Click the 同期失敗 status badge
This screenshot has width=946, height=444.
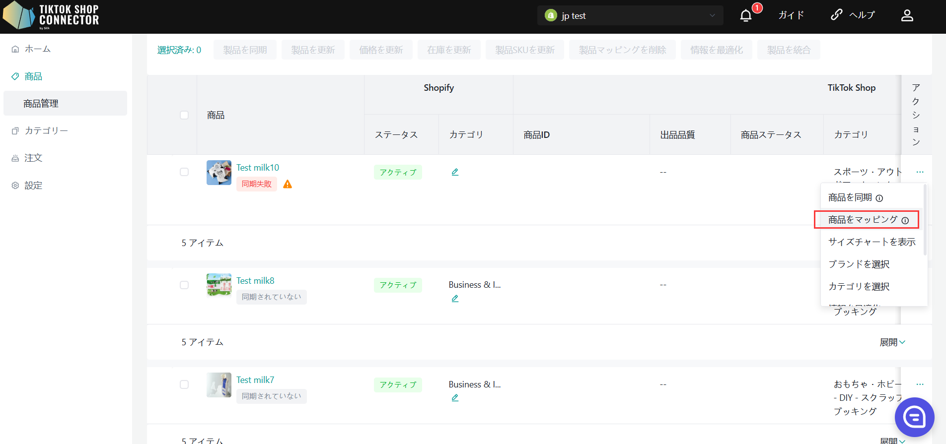[257, 184]
